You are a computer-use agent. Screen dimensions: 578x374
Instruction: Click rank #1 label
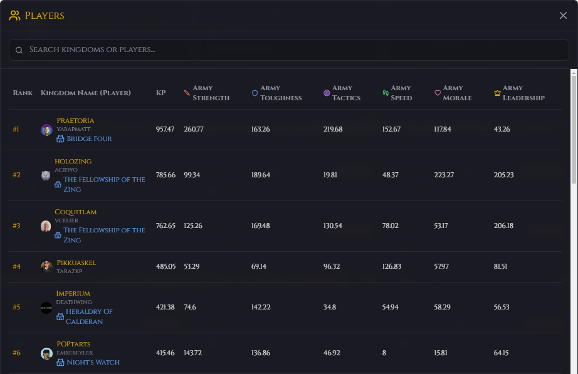point(16,129)
